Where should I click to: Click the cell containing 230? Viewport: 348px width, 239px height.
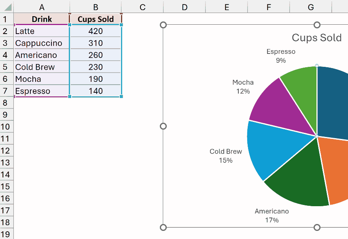[x=95, y=67]
